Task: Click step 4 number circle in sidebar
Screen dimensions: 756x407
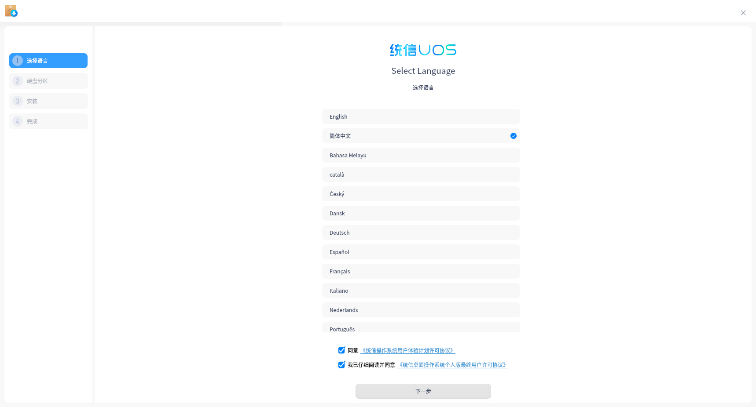Action: (18, 121)
